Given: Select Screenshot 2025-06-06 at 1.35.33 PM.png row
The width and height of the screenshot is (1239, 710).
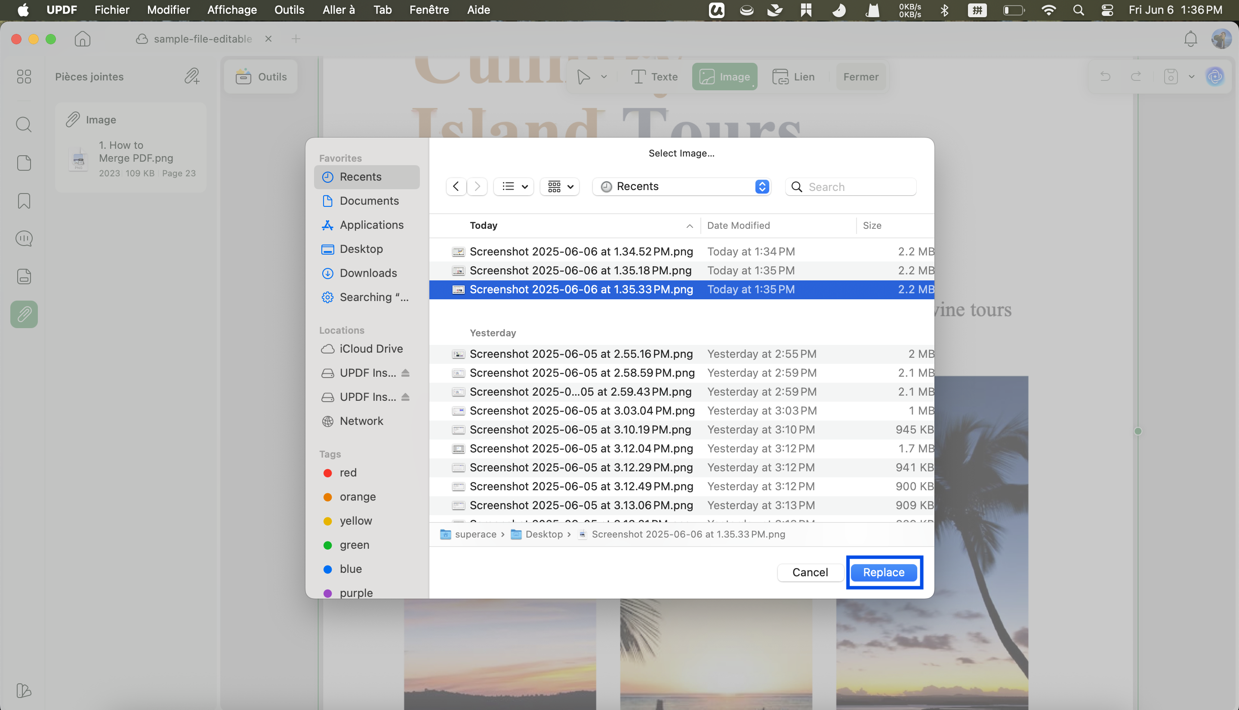Looking at the screenshot, I should pyautogui.click(x=681, y=289).
